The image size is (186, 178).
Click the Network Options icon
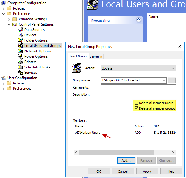pos(21,51)
